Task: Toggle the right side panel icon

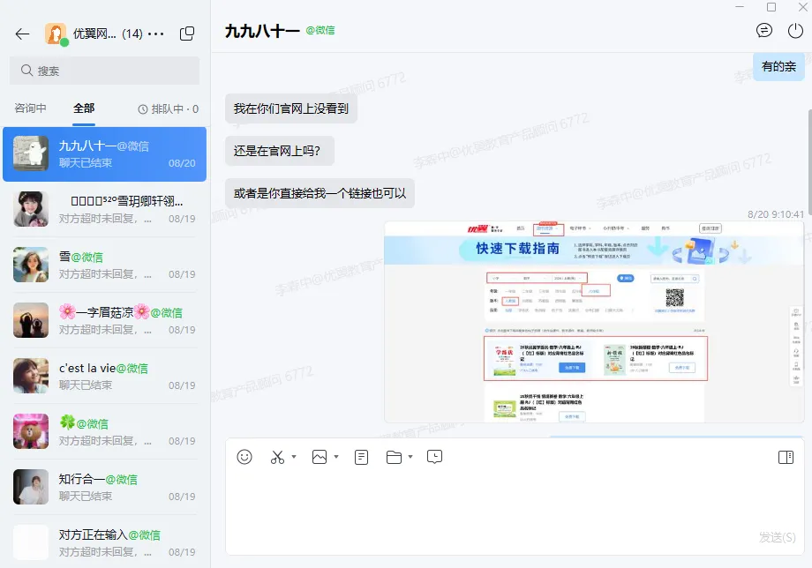Action: click(x=786, y=457)
